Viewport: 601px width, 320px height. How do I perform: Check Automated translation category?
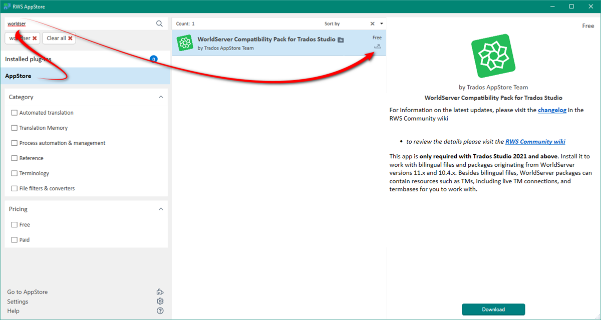pos(15,113)
